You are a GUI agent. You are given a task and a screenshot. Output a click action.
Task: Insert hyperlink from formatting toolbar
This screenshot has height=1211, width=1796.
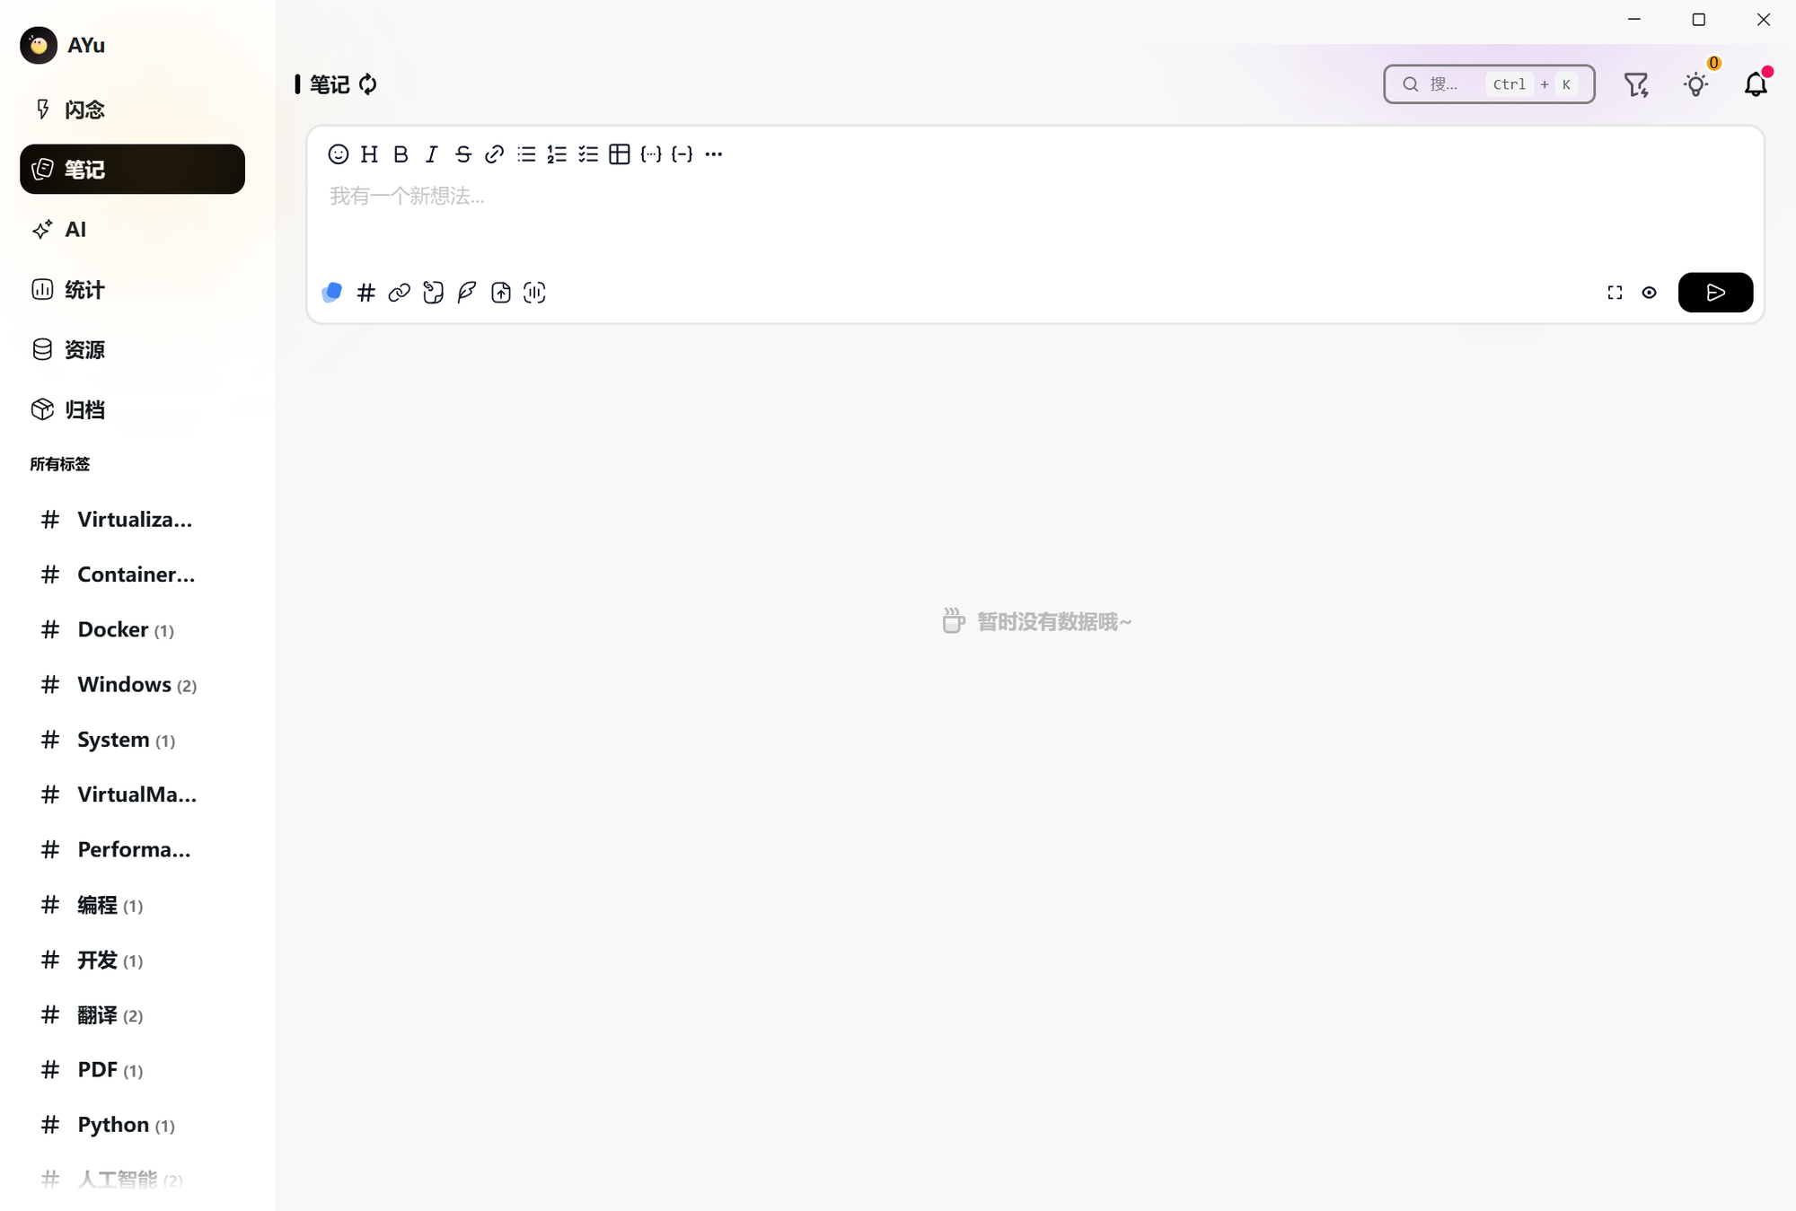pyautogui.click(x=494, y=154)
